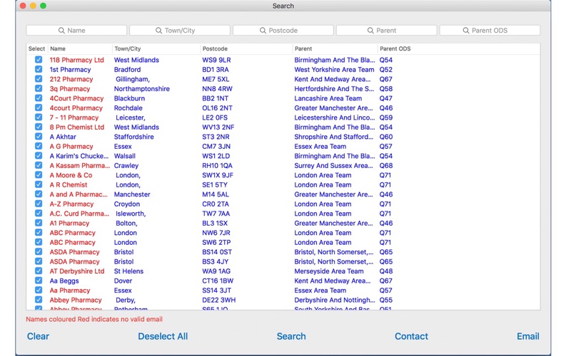This screenshot has height=356, width=571.
Task: Click the A and A Pharmac... name
Action: tap(79, 194)
